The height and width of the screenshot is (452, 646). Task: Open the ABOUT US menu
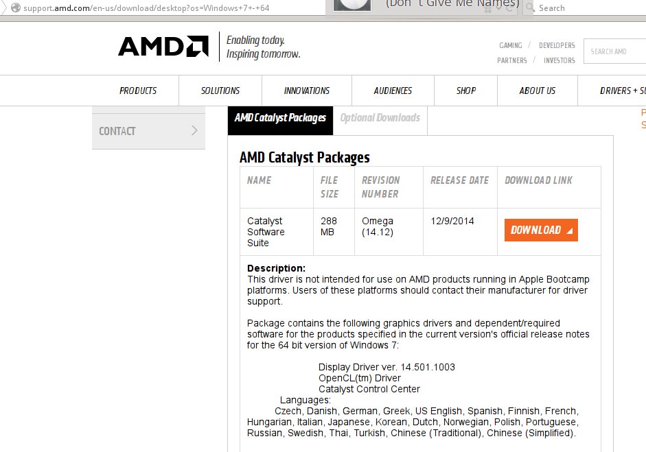coord(538,91)
